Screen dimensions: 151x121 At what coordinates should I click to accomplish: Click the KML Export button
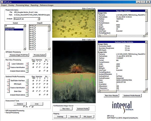[88, 116]
